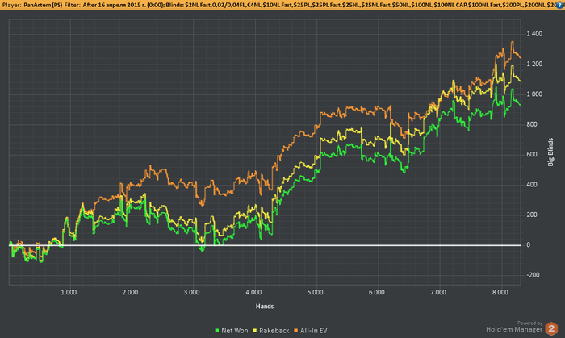Click the 2 000 hands axis label
The height and width of the screenshot is (338, 565).
click(x=130, y=292)
